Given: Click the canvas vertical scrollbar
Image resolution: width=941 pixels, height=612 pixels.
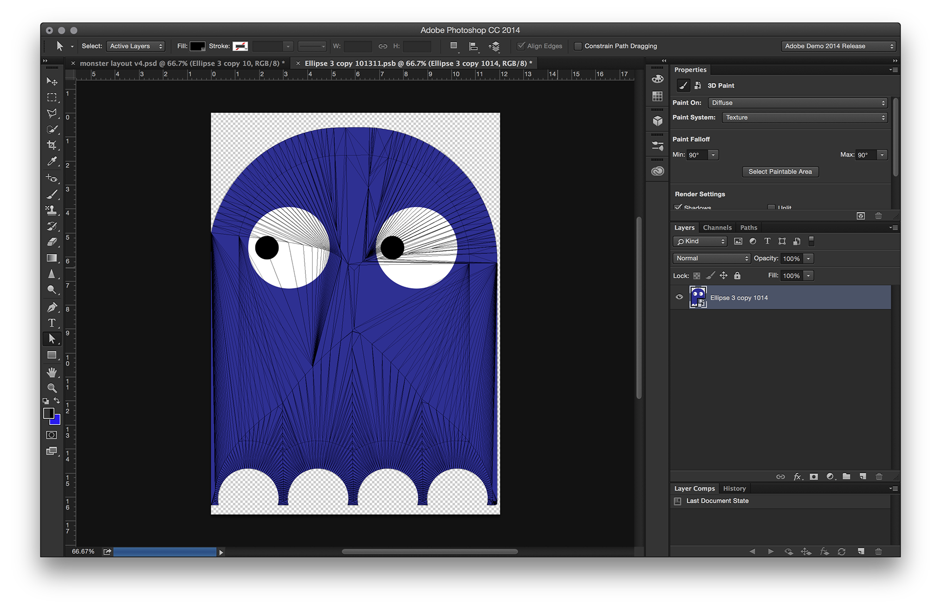Looking at the screenshot, I should point(639,308).
